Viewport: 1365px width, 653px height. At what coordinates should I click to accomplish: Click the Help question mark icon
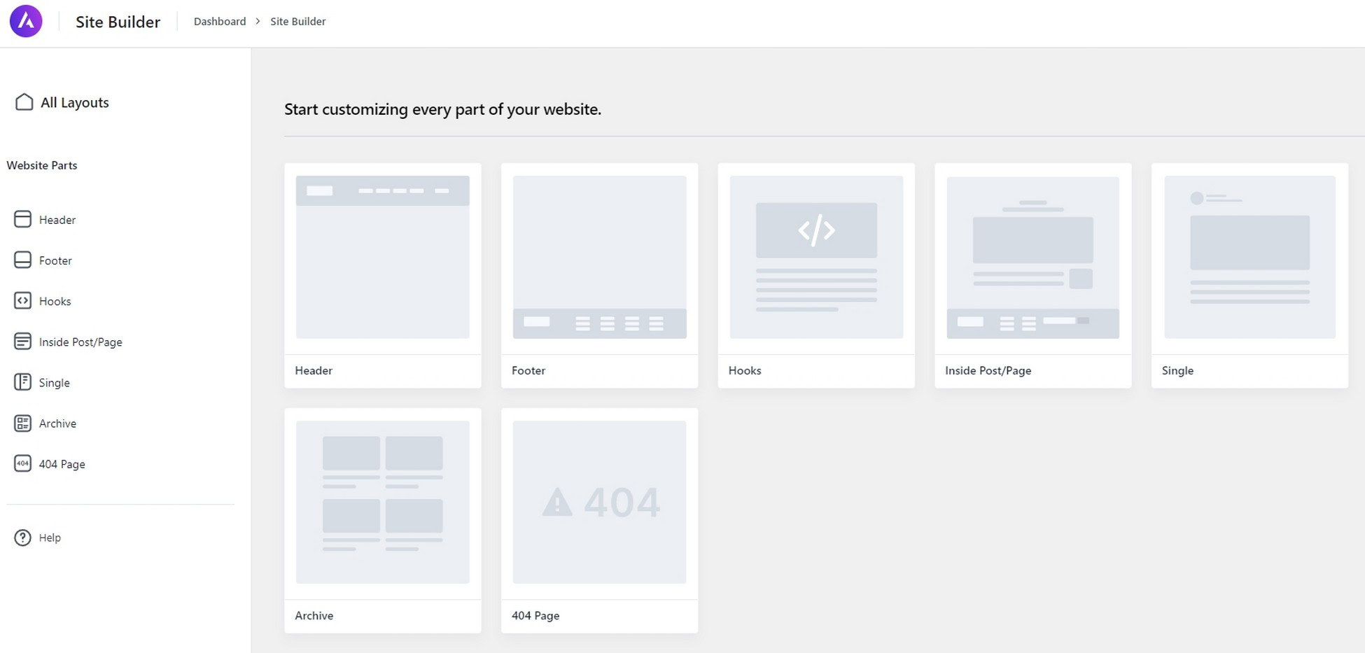[x=22, y=538]
